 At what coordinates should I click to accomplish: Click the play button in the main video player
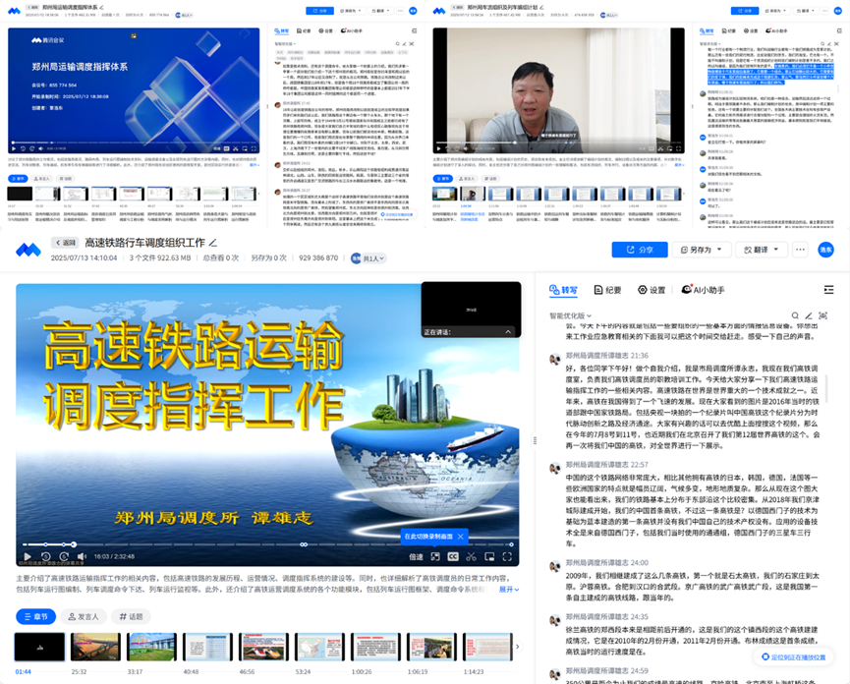27,557
